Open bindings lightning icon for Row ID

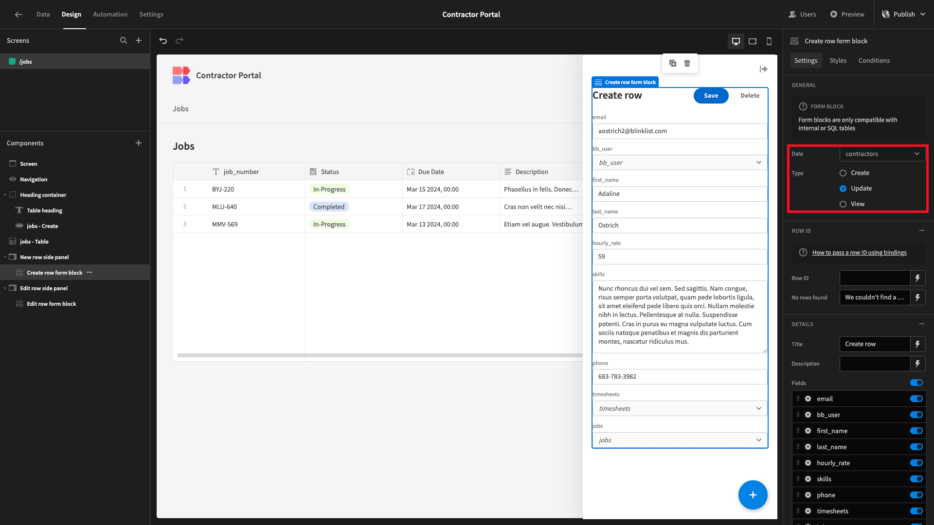click(918, 278)
